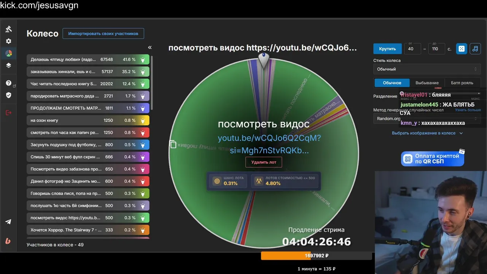487x274 pixels.
Task: Click amount '1811' in the list
Action: click(109, 108)
